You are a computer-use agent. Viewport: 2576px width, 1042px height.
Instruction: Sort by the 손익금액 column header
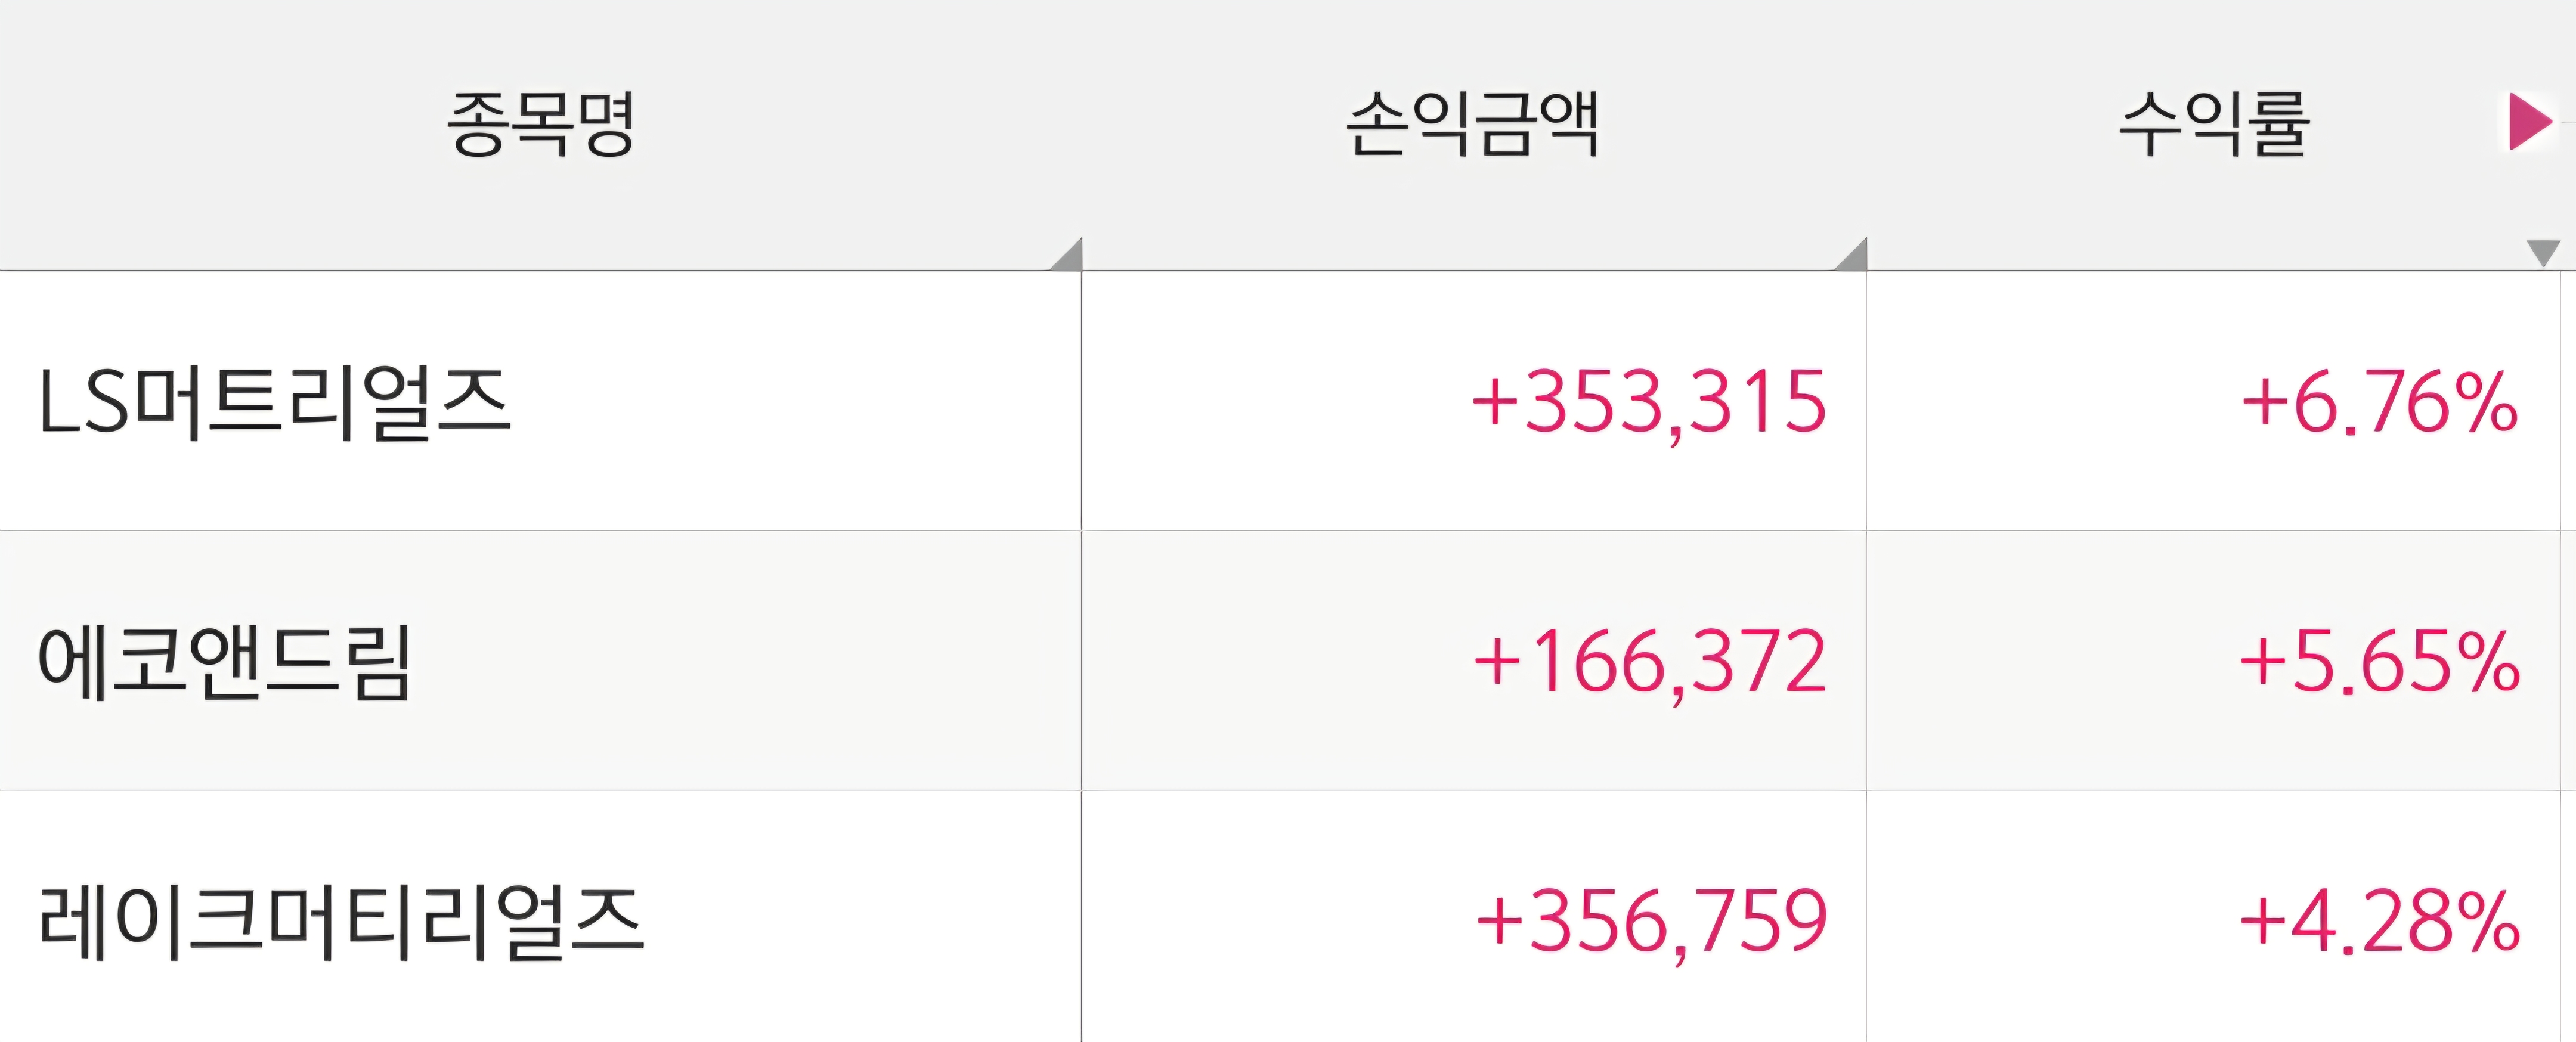pyautogui.click(x=1473, y=124)
